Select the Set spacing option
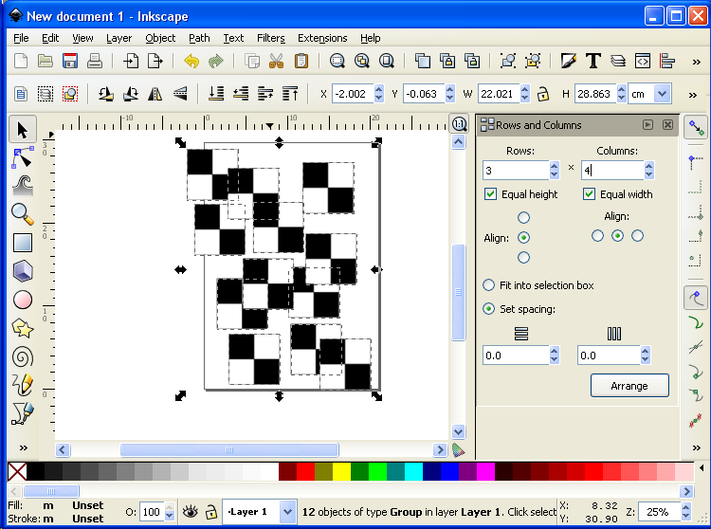711x529 pixels. pos(520,309)
